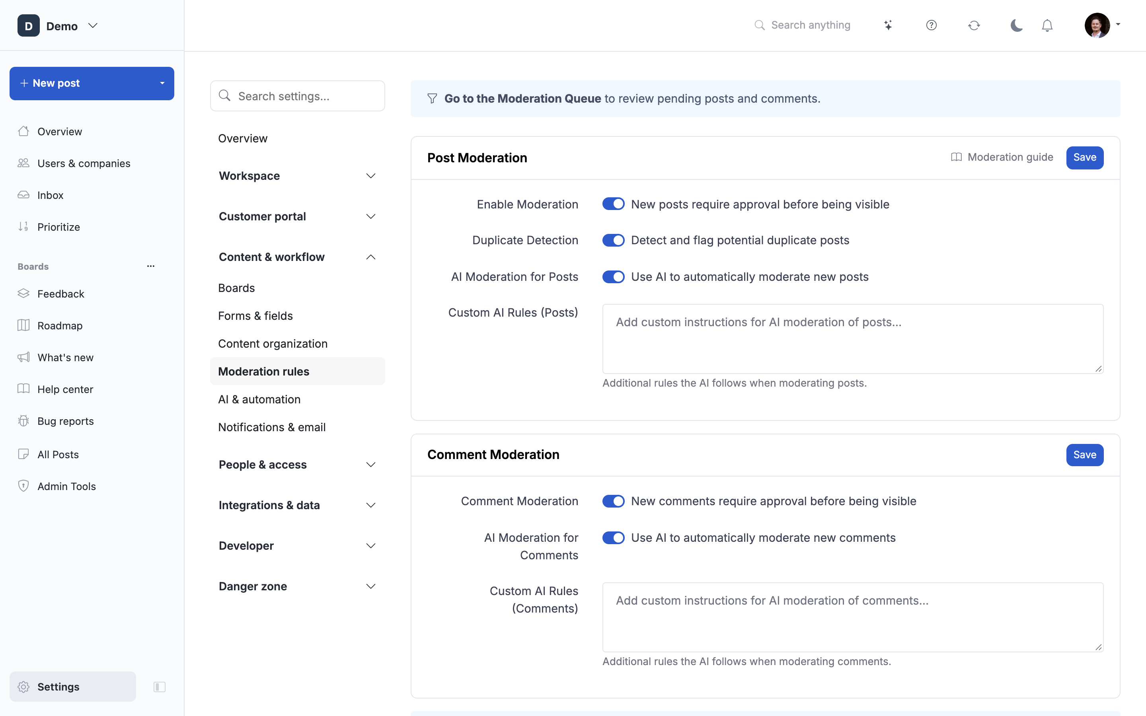Open notifications bell icon
Image resolution: width=1146 pixels, height=716 pixels.
(x=1047, y=25)
